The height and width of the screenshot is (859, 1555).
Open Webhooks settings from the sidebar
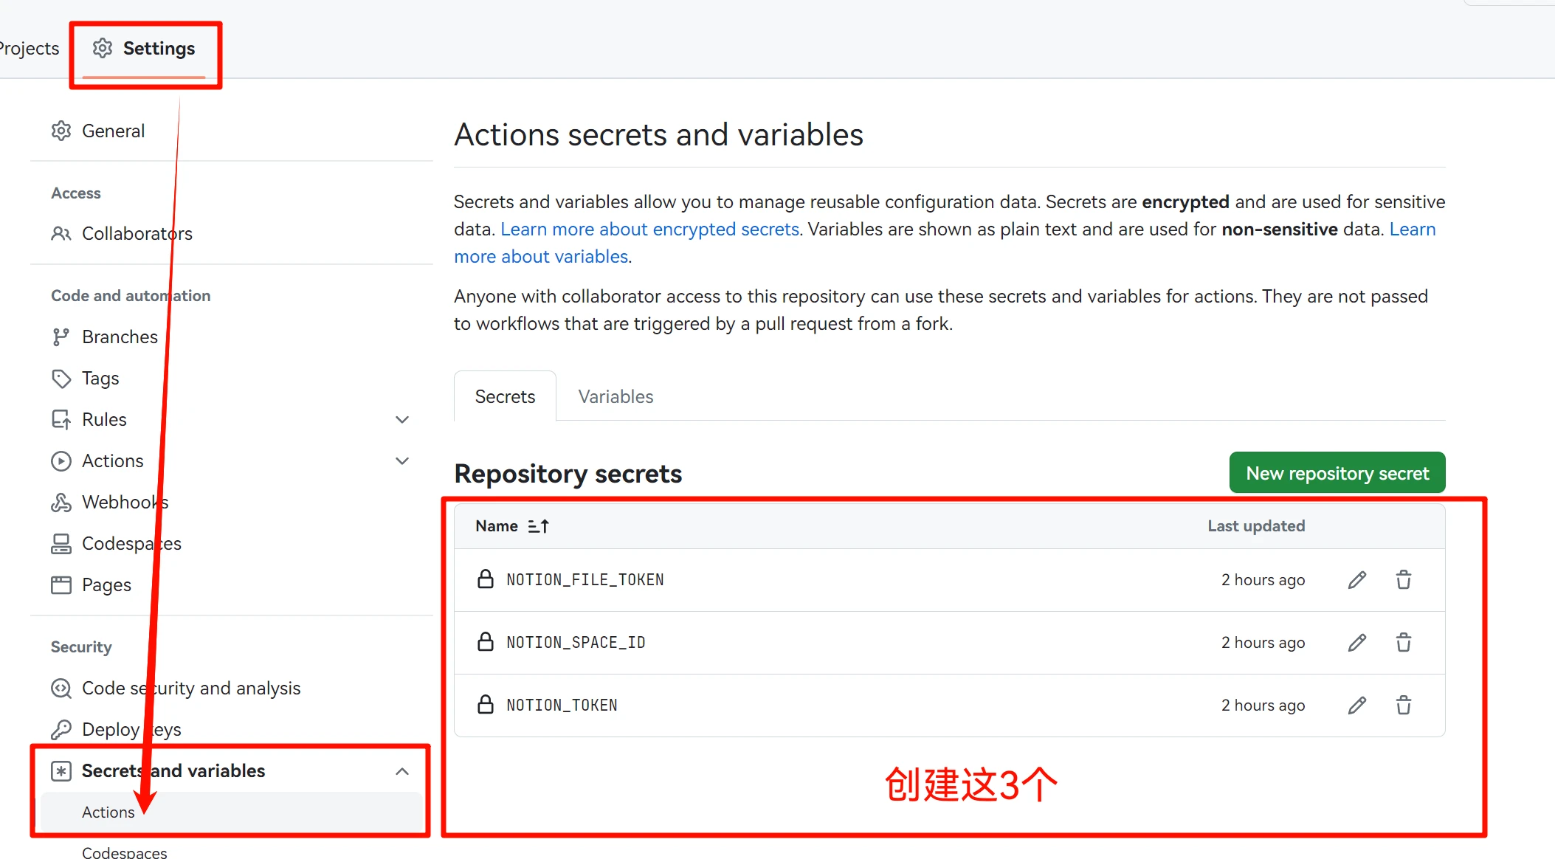(125, 502)
